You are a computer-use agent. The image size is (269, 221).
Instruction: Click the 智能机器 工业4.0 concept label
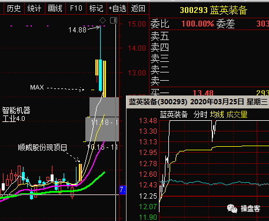[x=16, y=114]
